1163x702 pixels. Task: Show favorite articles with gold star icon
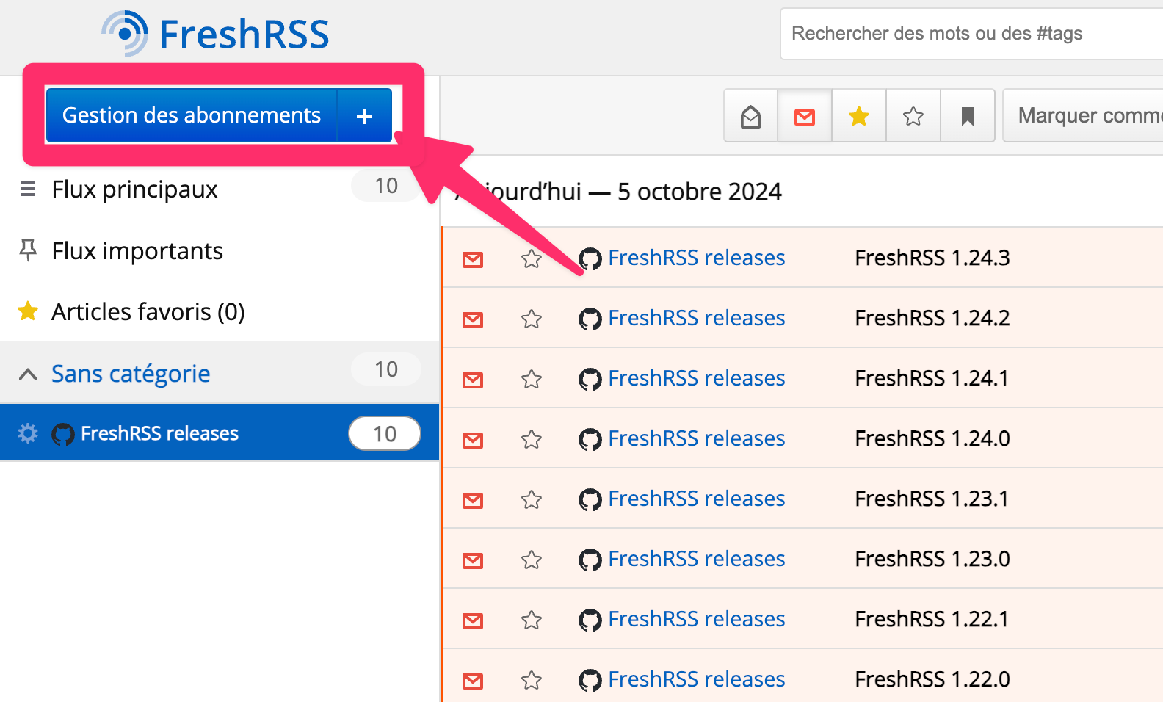coord(859,116)
